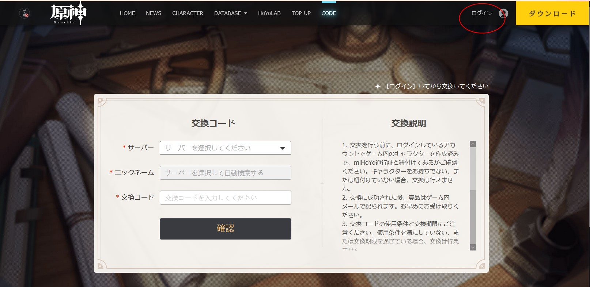590x287 pixels.
Task: Click the user avatar icon
Action: pyautogui.click(x=503, y=14)
